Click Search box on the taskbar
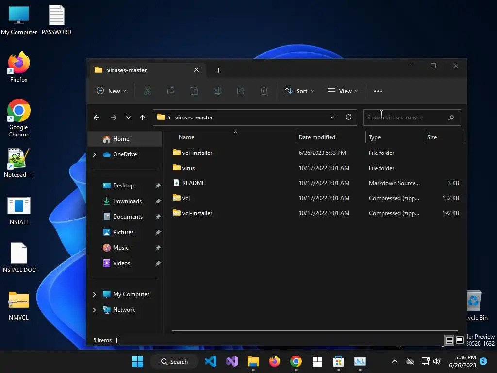The height and width of the screenshot is (373, 497). coord(174,361)
